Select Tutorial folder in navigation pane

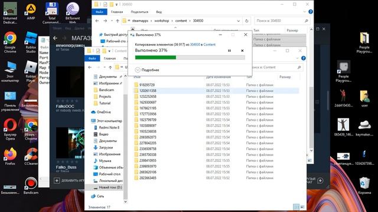(x=105, y=103)
